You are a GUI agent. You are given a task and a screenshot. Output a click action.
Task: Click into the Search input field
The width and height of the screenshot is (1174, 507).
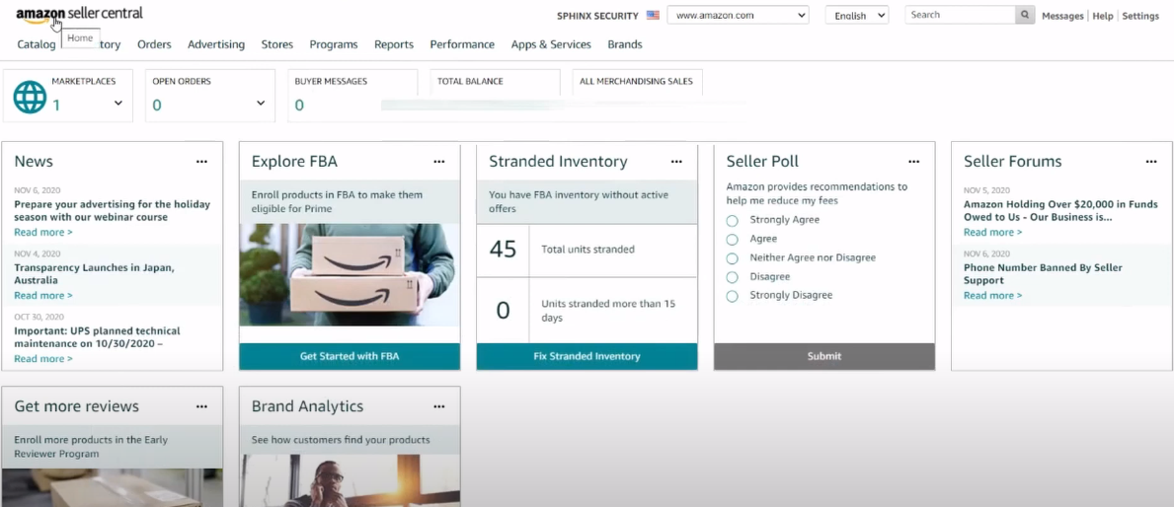point(960,15)
